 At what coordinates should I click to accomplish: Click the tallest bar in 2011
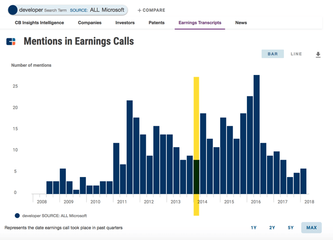point(130,147)
